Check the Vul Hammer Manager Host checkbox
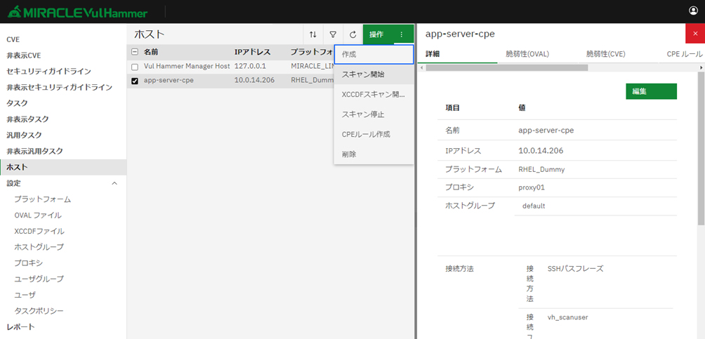705x339 pixels. (x=135, y=66)
